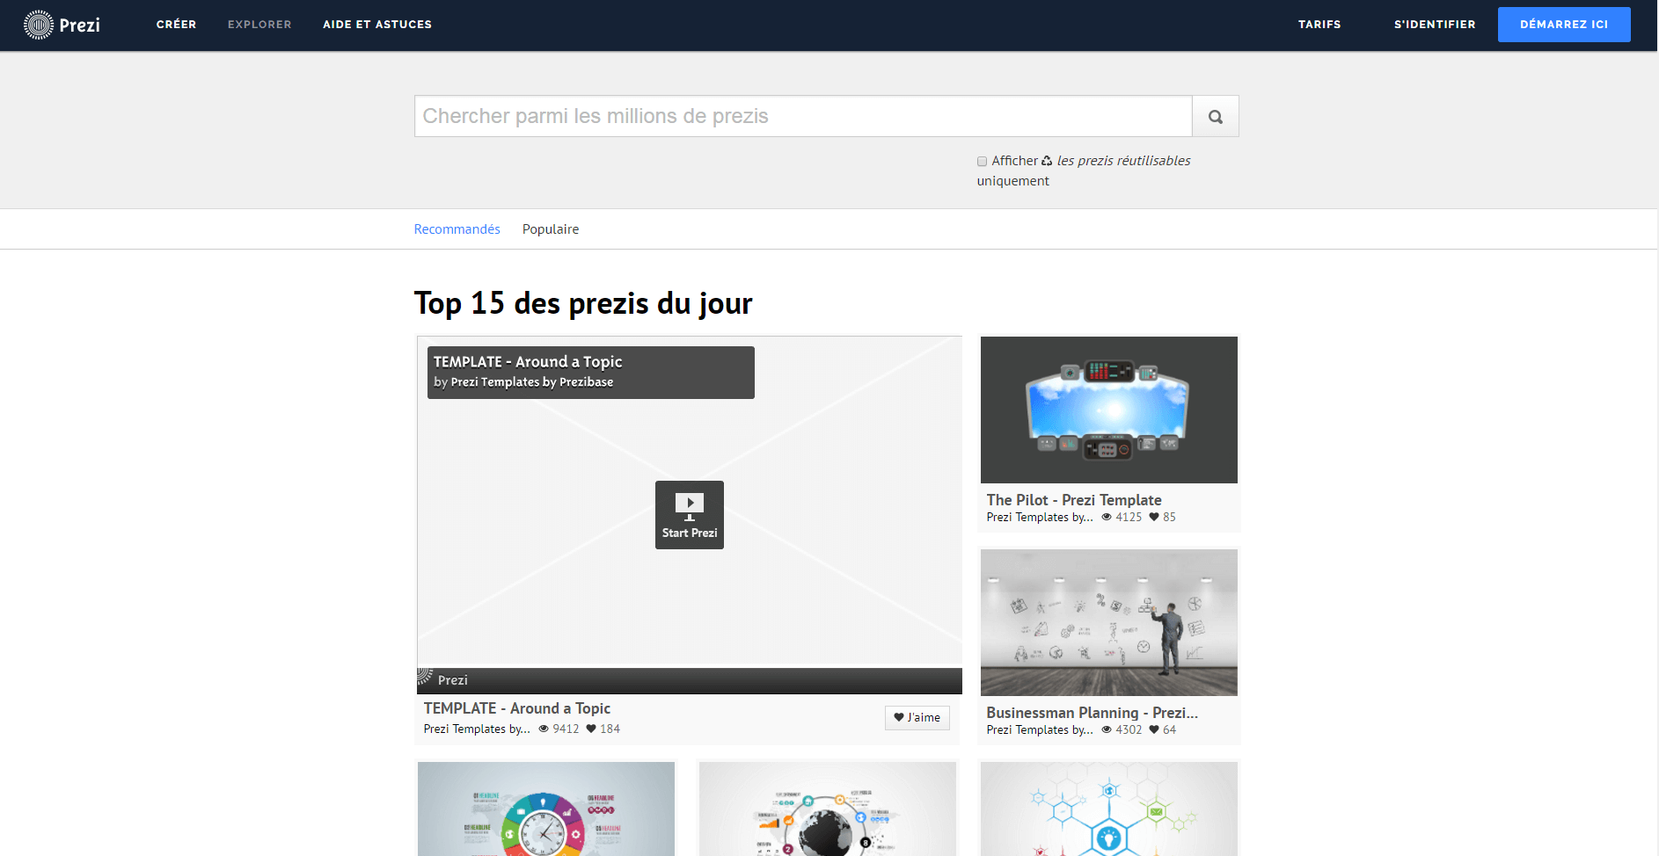The image size is (1659, 856).
Task: Open Businessman Planning - Prezi... title link
Action: click(x=1093, y=713)
